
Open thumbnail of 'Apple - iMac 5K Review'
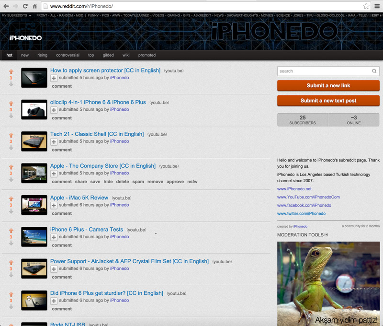coord(34,205)
